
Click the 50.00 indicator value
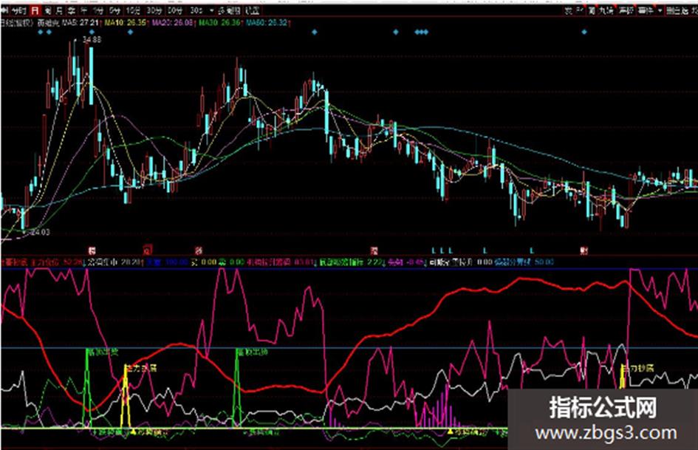(x=543, y=262)
